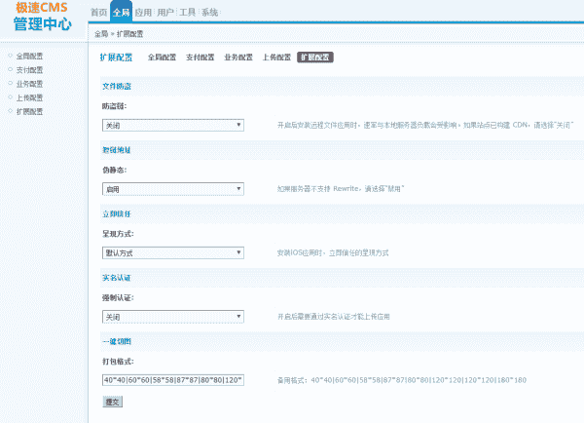Click the 打包格式 text input field
Viewport: 584px width, 423px height.
point(172,380)
